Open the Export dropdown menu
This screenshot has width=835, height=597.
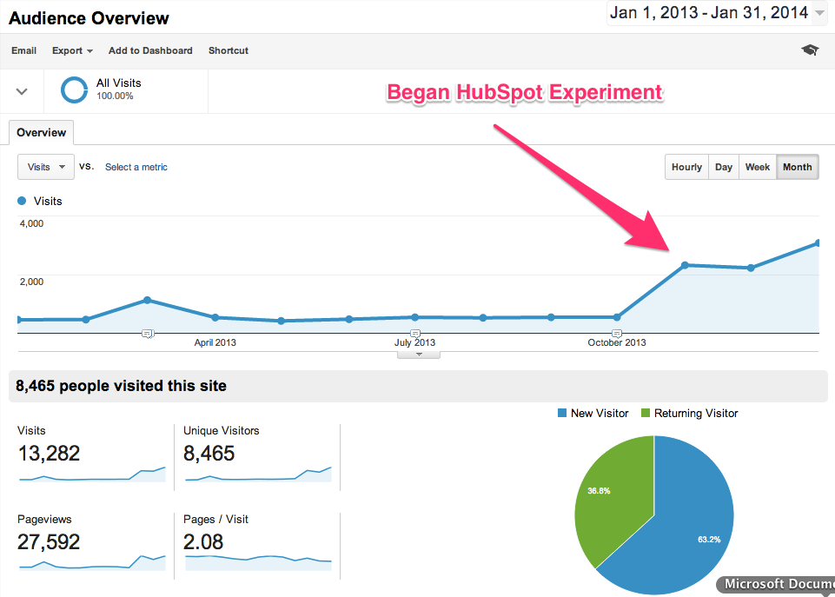pos(72,50)
